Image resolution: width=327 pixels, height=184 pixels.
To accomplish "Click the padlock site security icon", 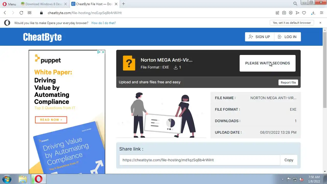I will click(41, 13).
